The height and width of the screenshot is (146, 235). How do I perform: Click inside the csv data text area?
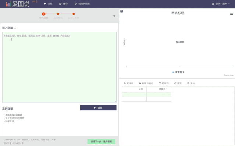pyautogui.click(x=59, y=67)
